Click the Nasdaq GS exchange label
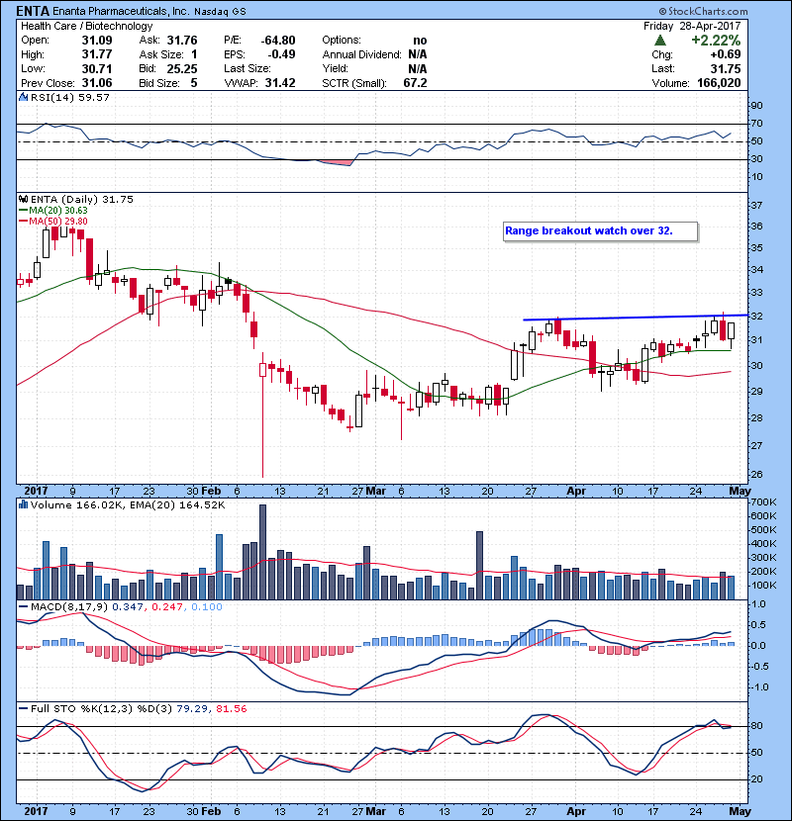Screen dimensions: 792x821 pos(220,12)
